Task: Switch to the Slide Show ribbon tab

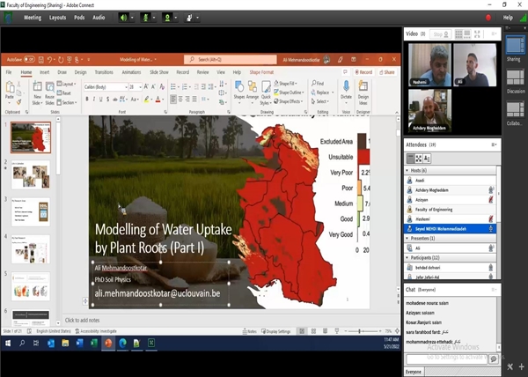Action: point(158,72)
